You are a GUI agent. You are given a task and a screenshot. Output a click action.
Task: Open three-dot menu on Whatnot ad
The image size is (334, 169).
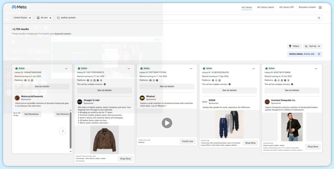[x=191, y=69]
